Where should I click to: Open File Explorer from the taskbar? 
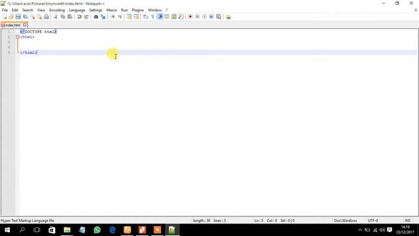click(67, 230)
